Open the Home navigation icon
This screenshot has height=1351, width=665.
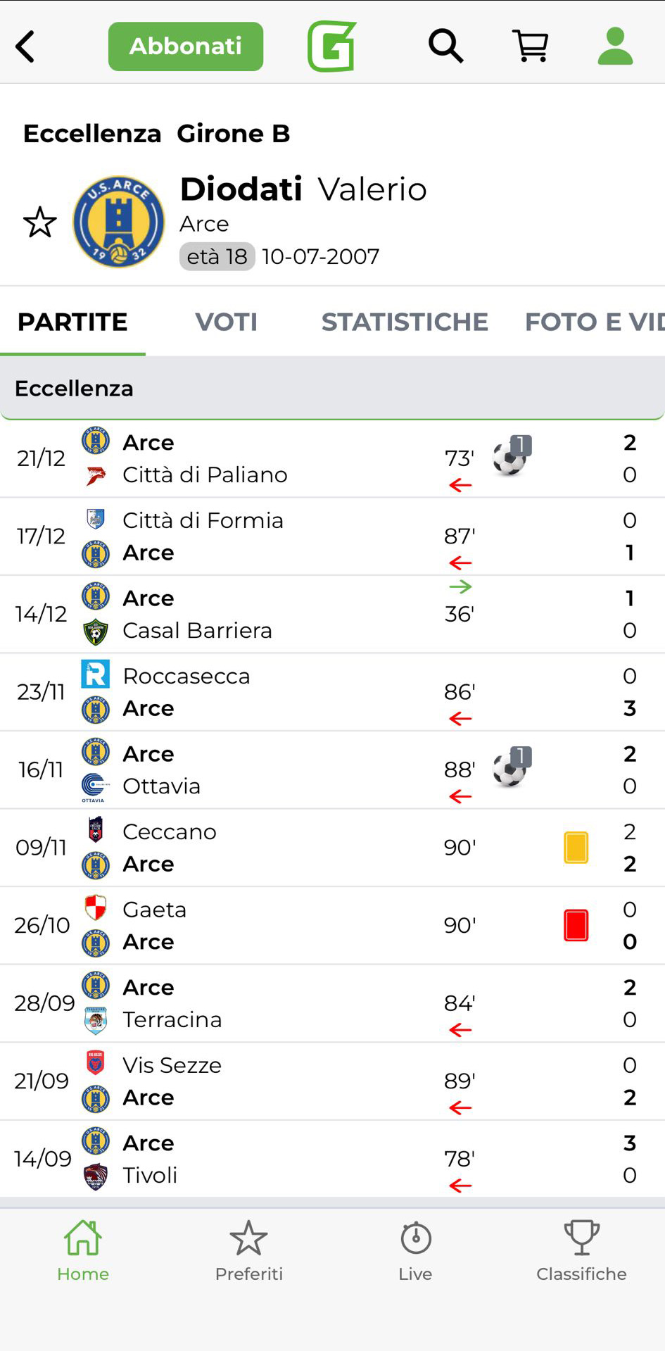pyautogui.click(x=83, y=1250)
